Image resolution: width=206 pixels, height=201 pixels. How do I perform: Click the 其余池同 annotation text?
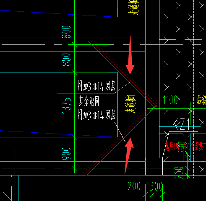pyautogui.click(x=89, y=100)
